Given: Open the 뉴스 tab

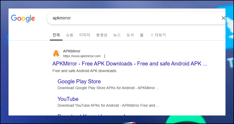Looking at the screenshot, I should click(117, 35).
